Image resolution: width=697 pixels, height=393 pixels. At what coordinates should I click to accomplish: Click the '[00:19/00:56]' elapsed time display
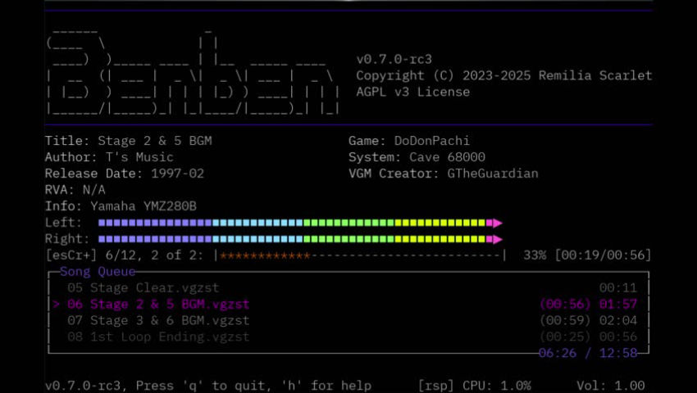tap(603, 255)
